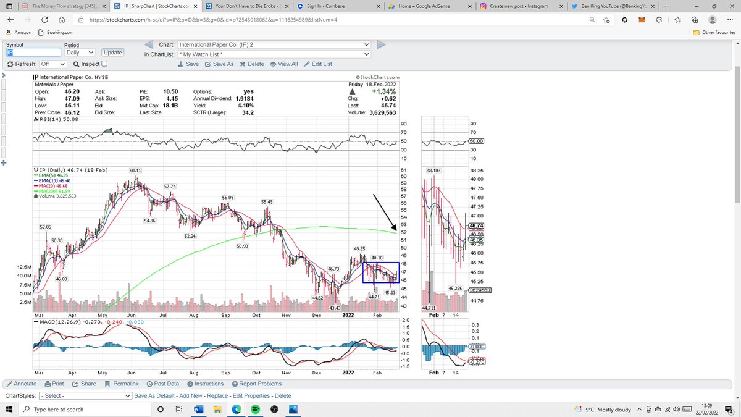
Task: Click Save As Default chart style
Action: tap(155, 396)
